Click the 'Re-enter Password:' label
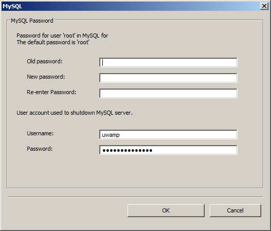Image resolution: width=271 pixels, height=231 pixels. tap(51, 92)
